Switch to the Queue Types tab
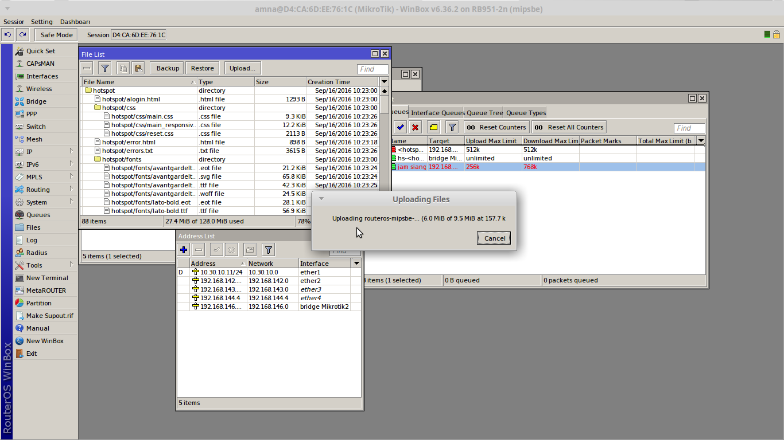This screenshot has height=440, width=784. pos(526,113)
